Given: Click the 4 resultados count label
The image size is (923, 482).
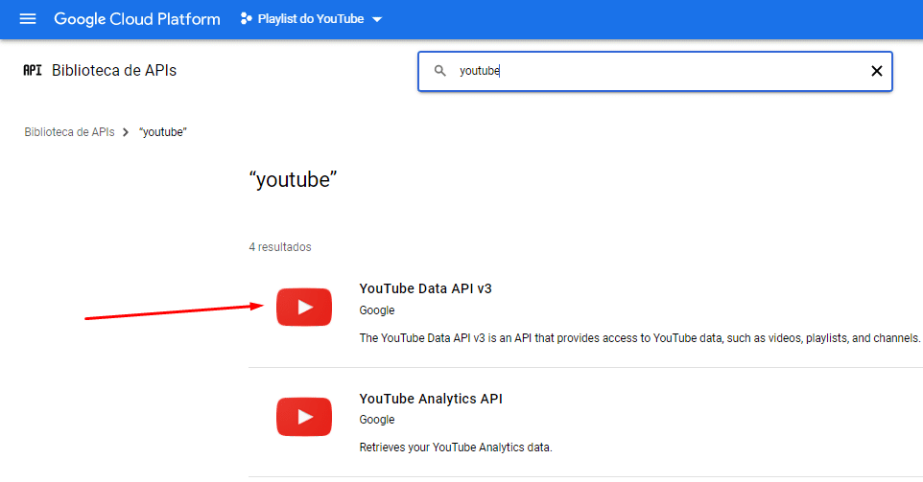Looking at the screenshot, I should 280,247.
